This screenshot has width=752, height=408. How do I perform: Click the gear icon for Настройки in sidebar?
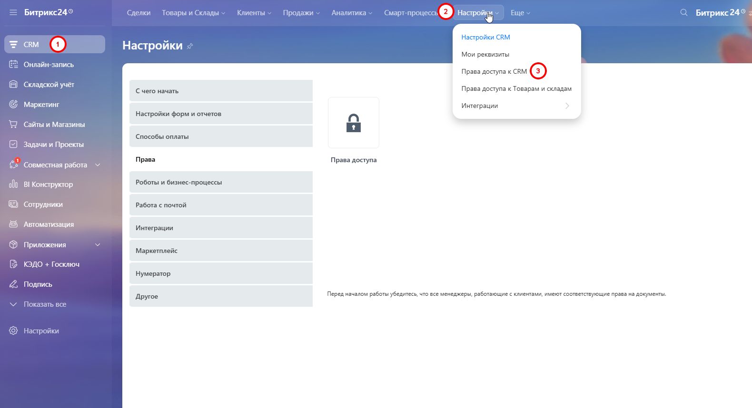(x=13, y=330)
